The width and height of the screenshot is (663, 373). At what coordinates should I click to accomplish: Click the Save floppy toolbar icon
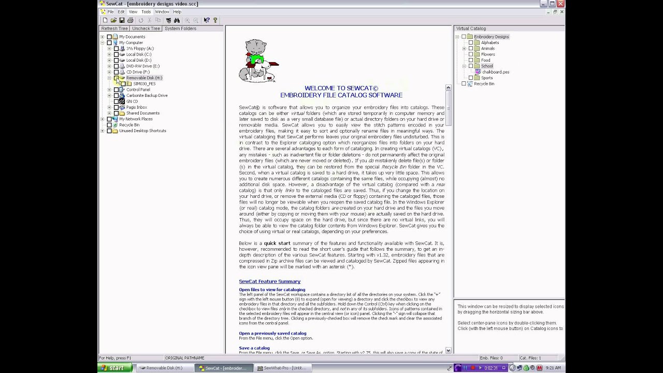point(122,20)
